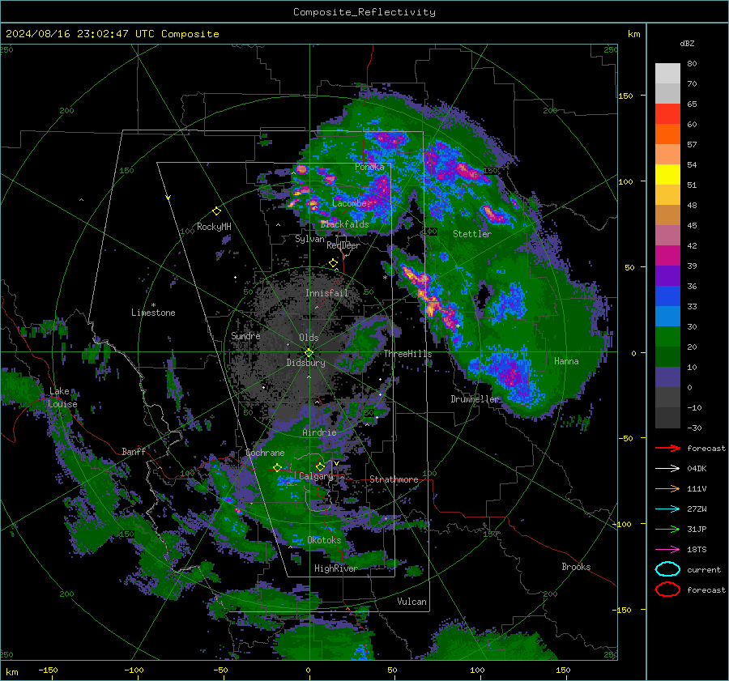Image resolution: width=729 pixels, height=681 pixels.
Task: Click the Banff town label
Action: (x=134, y=452)
